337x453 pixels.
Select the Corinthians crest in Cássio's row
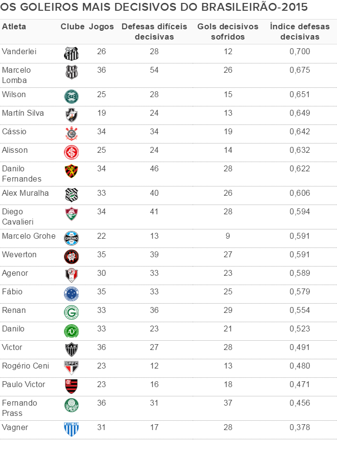71,134
